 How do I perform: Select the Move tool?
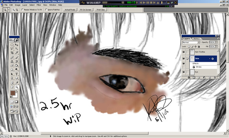[17, 45]
